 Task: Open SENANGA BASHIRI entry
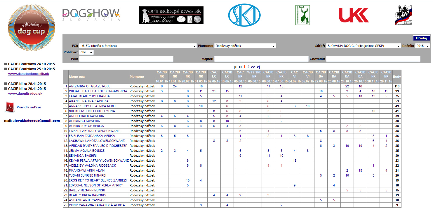click(83, 156)
